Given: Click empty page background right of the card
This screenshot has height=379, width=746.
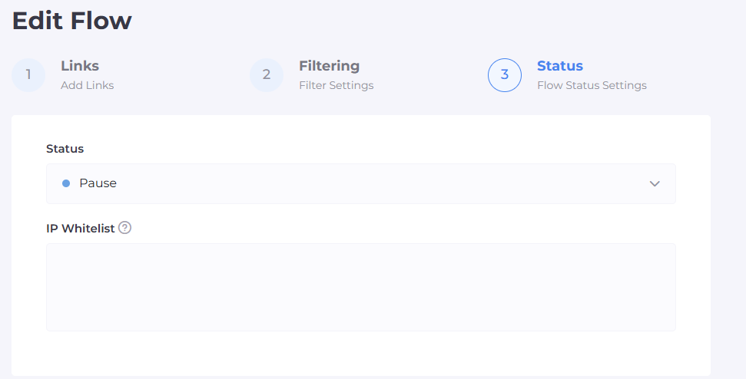Looking at the screenshot, I should (728, 230).
